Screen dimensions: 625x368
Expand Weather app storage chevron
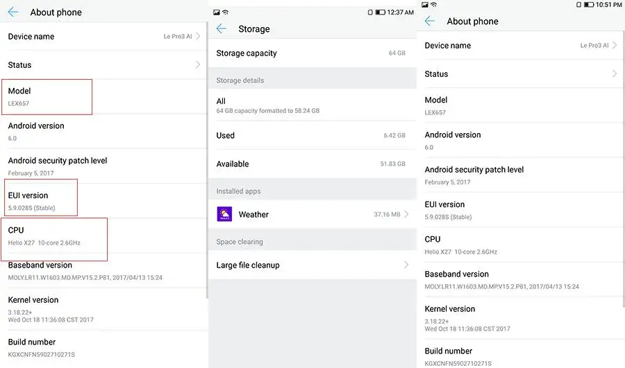(406, 214)
